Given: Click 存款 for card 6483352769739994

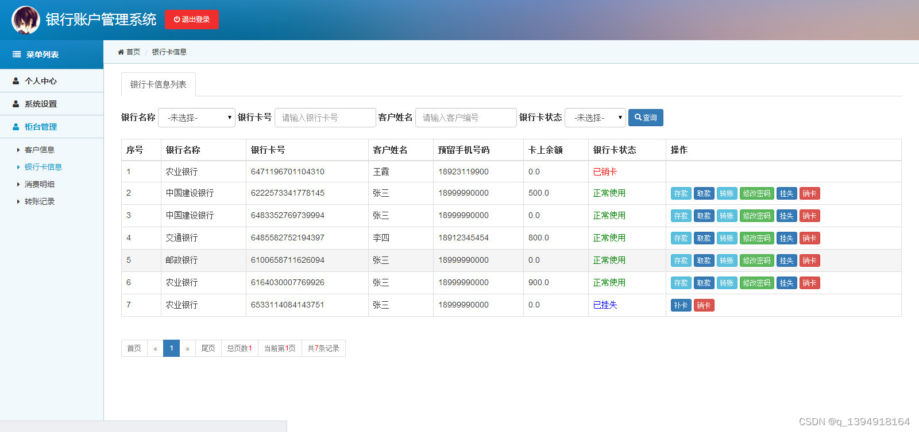Looking at the screenshot, I should [x=681, y=216].
